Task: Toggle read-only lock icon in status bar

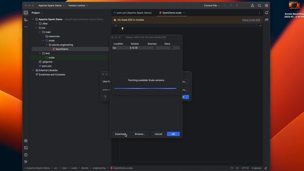Action: [x=266, y=168]
